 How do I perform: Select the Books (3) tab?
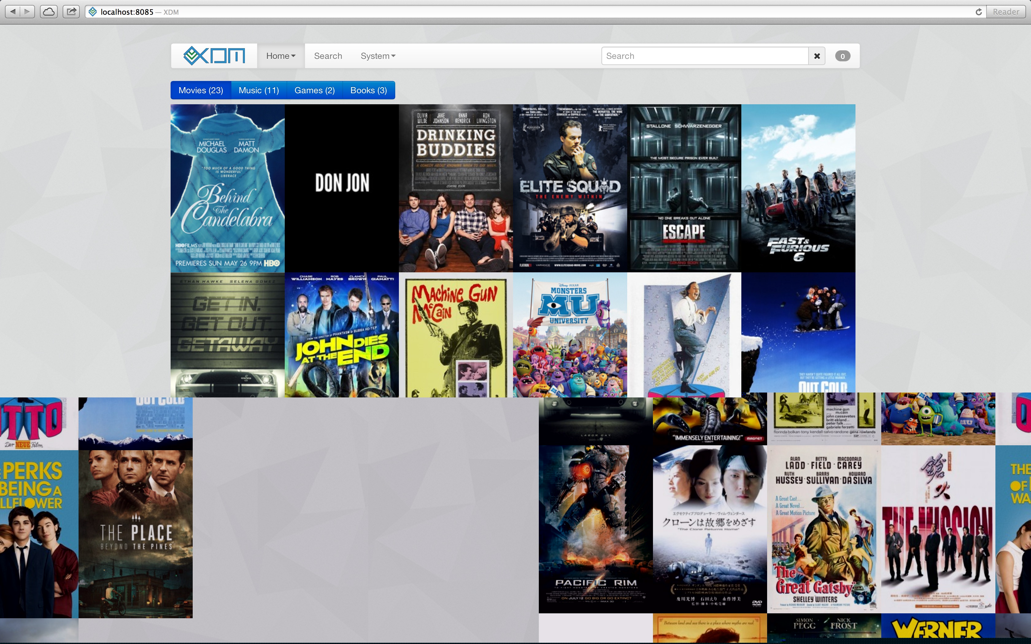click(x=369, y=90)
